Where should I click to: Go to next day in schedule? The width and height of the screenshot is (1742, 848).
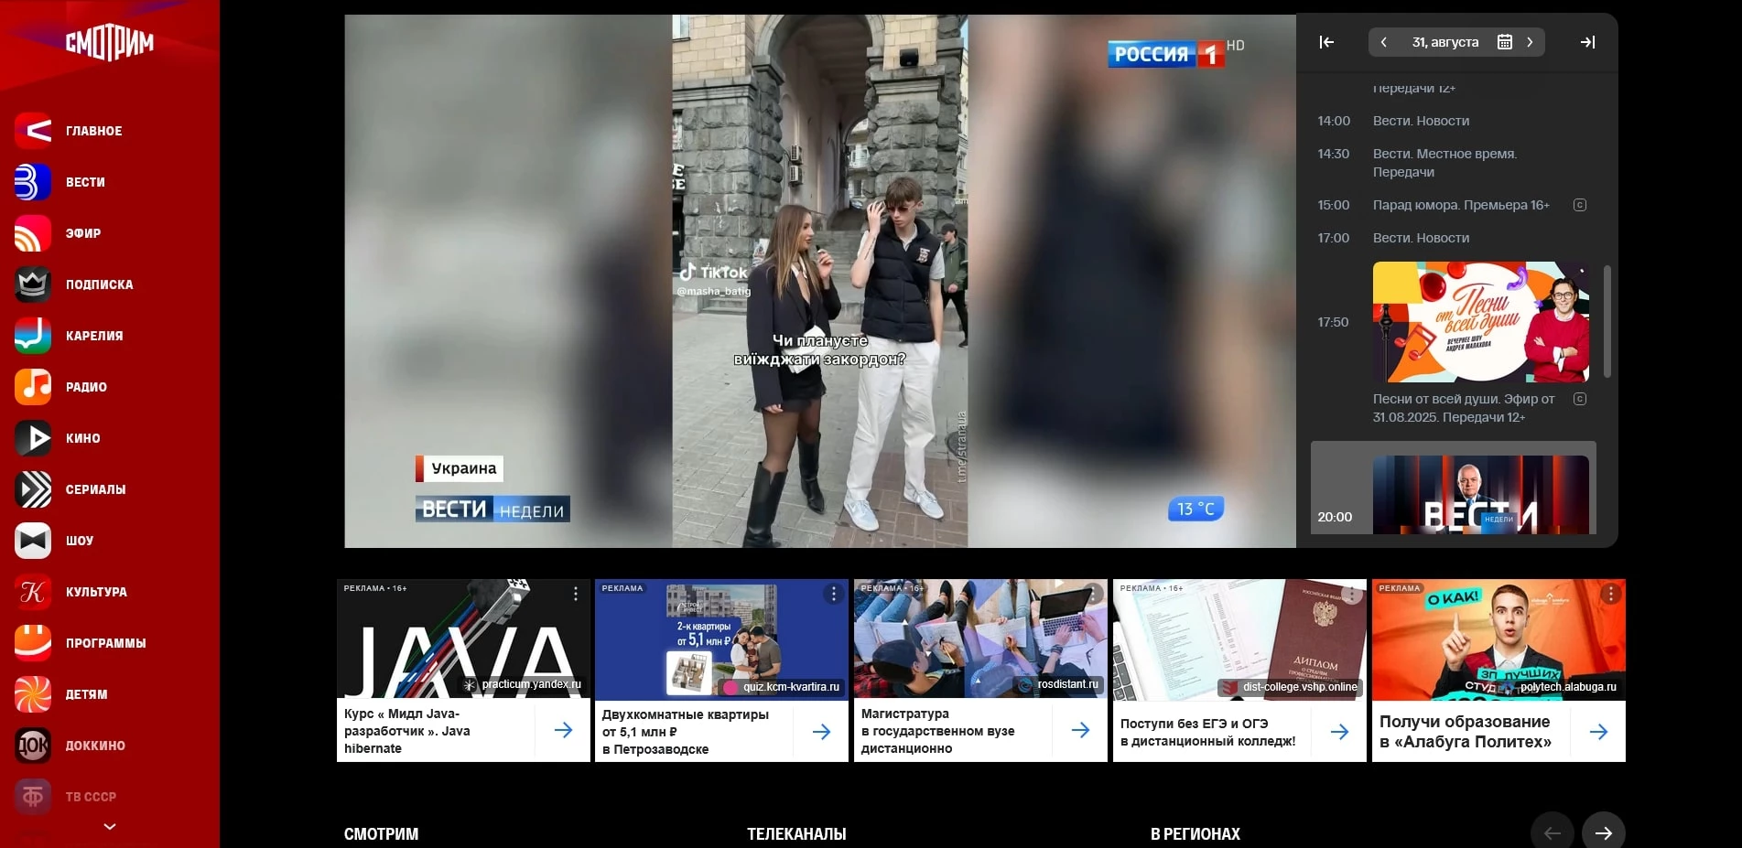pos(1530,42)
